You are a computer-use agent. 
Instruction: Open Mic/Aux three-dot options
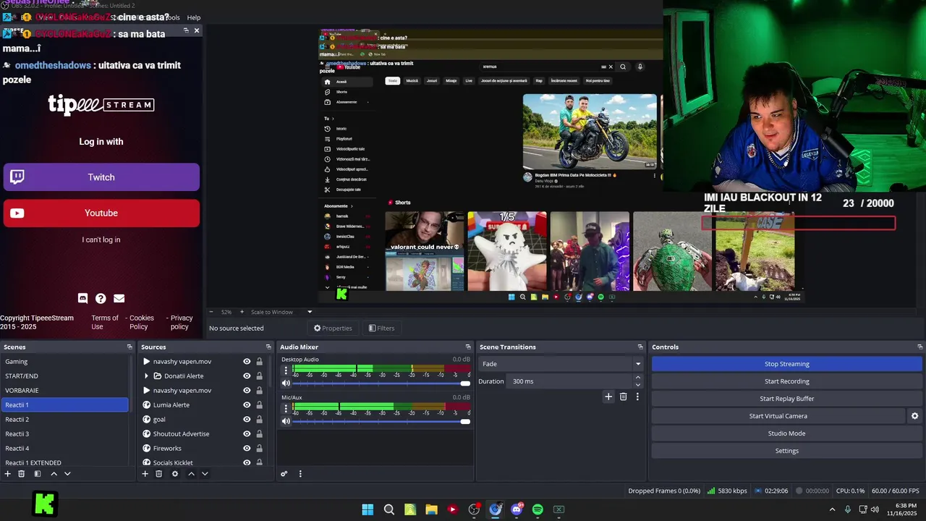pyautogui.click(x=286, y=407)
